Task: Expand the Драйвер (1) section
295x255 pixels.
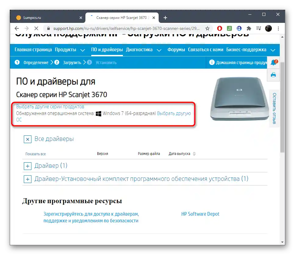Action: coord(28,166)
